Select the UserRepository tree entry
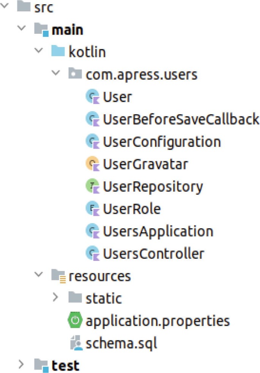Image resolution: width=260 pixels, height=373 pixels. 152,186
